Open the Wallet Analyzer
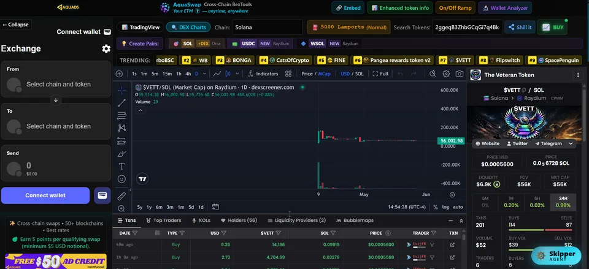The width and height of the screenshot is (589, 269). pyautogui.click(x=505, y=8)
